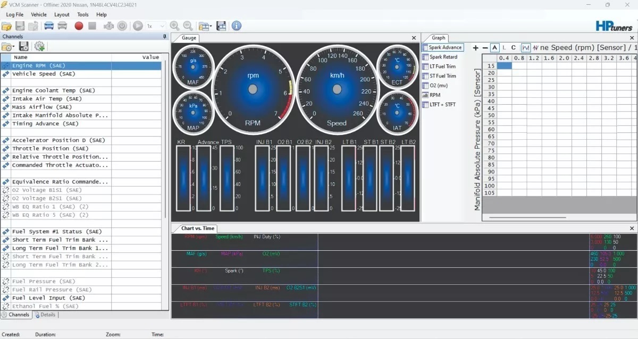Start recording with the red circle button
Screen dimensions: 638x339
click(79, 26)
